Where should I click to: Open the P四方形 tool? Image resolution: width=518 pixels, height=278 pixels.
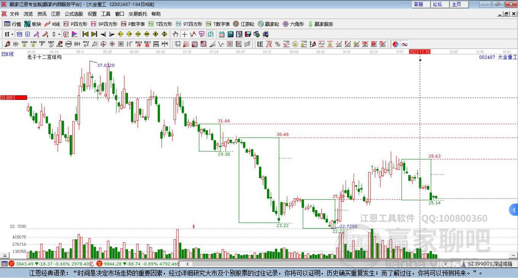coord(75,24)
